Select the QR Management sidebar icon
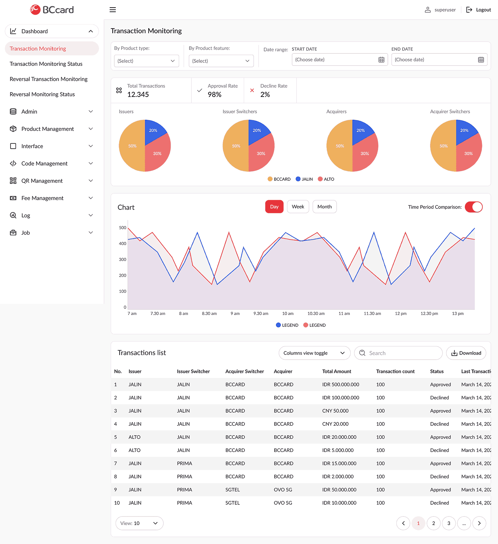Screen dimensions: 498x544 (x=13, y=181)
